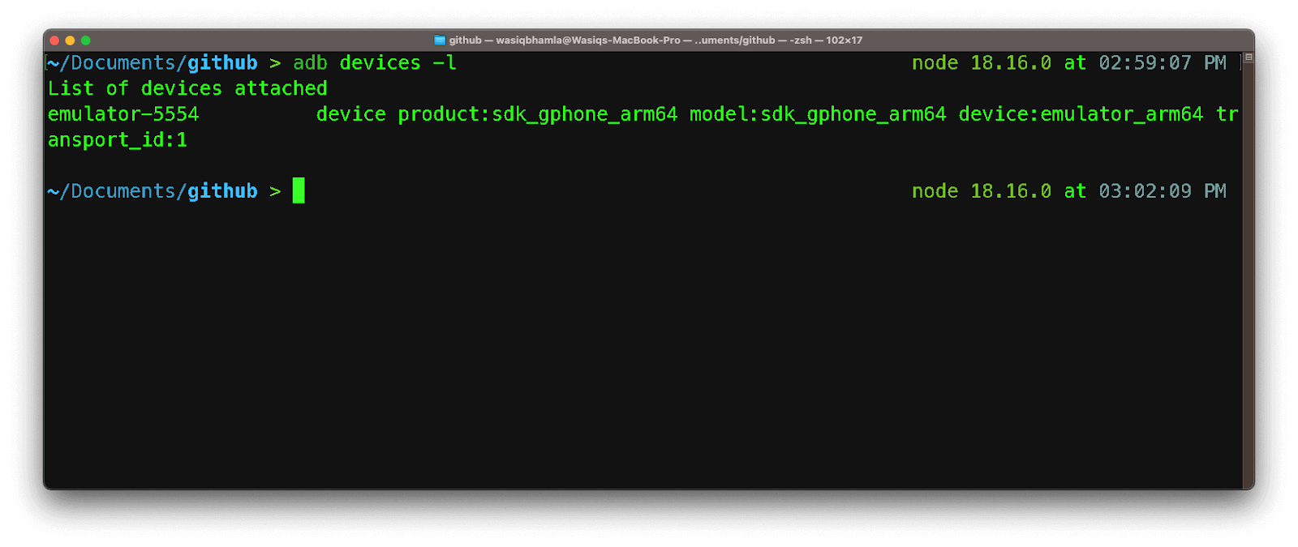Close the terminal window with red button

click(x=54, y=41)
